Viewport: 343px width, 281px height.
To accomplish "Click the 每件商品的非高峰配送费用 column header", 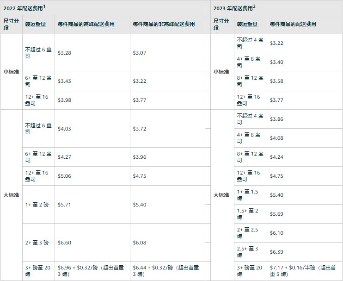I will pos(164,24).
